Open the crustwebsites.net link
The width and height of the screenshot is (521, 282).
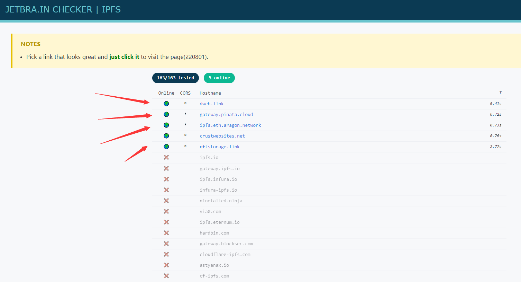(222, 136)
